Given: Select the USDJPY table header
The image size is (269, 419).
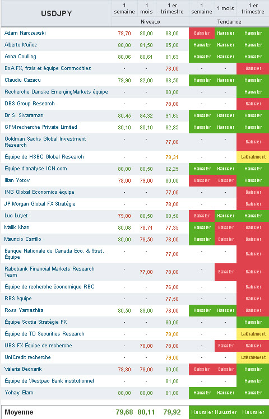Looking at the screenshot, I should tap(57, 13).
